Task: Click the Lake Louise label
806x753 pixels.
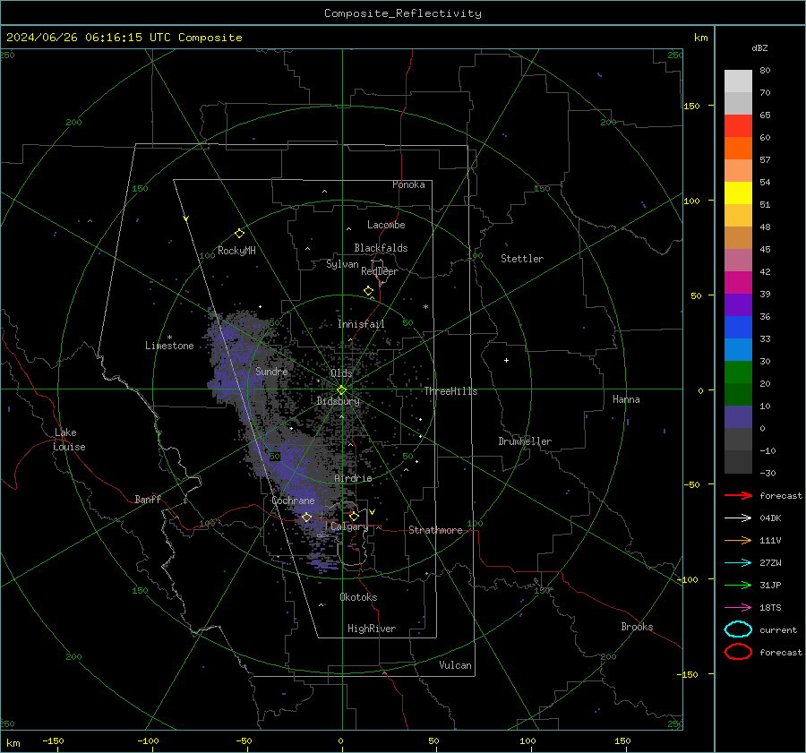Action: [69, 440]
